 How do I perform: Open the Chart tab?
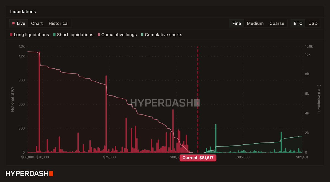click(37, 23)
